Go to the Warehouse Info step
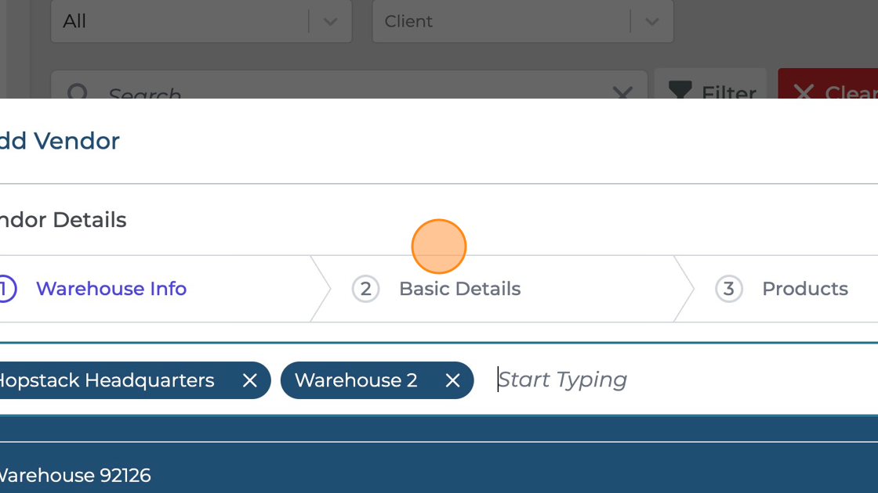The height and width of the screenshot is (493, 878). pos(111,289)
